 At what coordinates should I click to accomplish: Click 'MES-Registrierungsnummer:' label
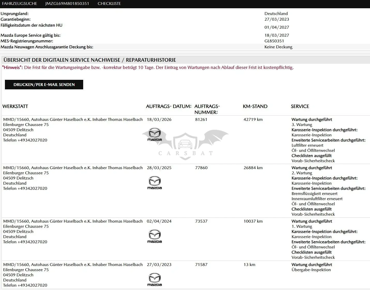pos(27,41)
